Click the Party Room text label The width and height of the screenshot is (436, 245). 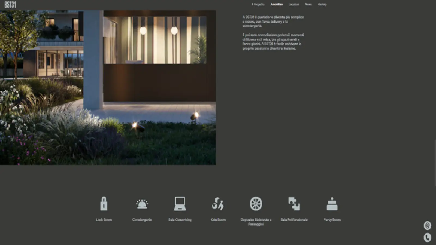pos(332,220)
